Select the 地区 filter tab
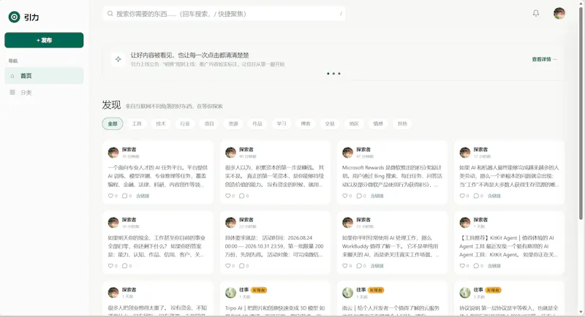 pos(354,123)
